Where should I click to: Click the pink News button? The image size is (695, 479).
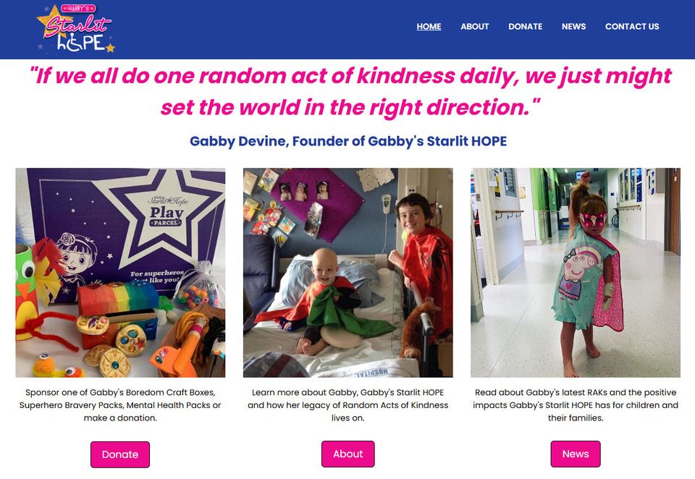tap(576, 454)
